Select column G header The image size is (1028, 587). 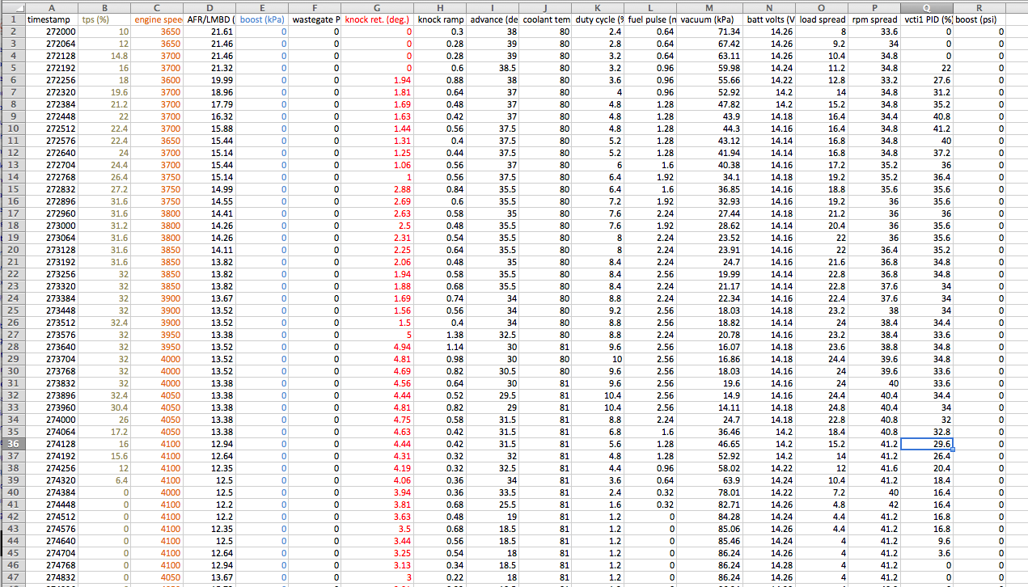[378, 6]
